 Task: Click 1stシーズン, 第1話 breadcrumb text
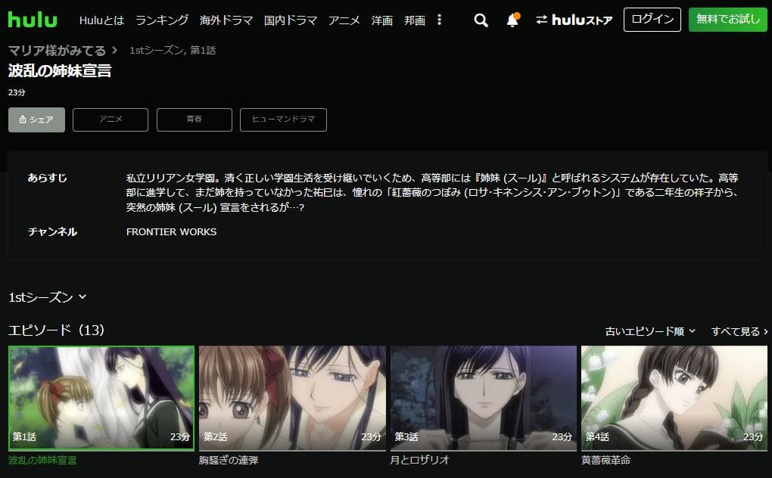pos(173,50)
